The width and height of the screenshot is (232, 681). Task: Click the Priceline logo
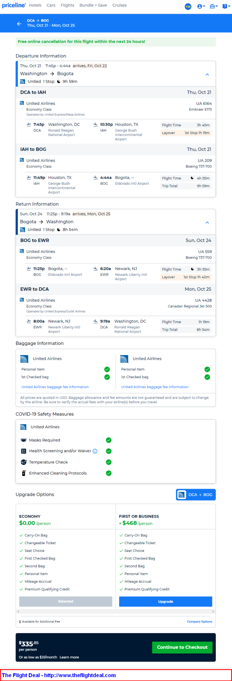(14, 5)
